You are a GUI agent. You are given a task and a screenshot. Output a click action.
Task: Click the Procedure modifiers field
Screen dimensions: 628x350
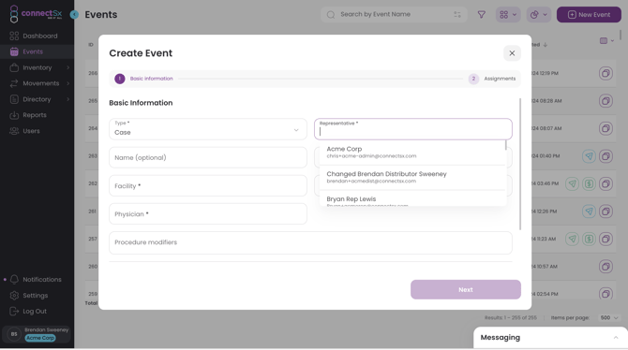pyautogui.click(x=310, y=242)
